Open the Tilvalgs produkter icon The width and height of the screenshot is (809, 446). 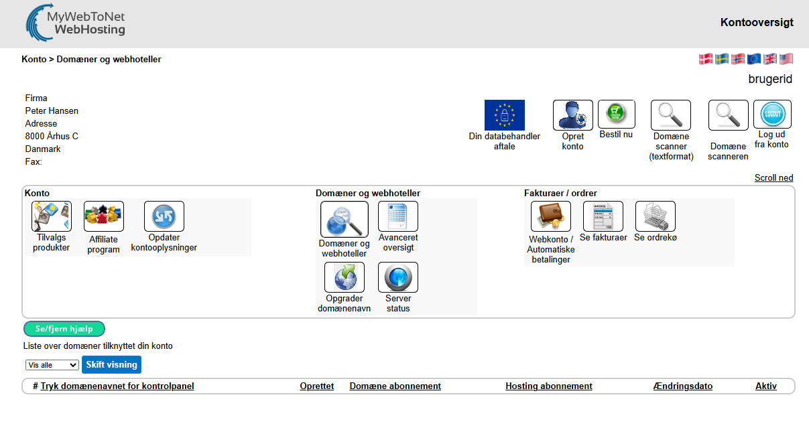point(51,216)
